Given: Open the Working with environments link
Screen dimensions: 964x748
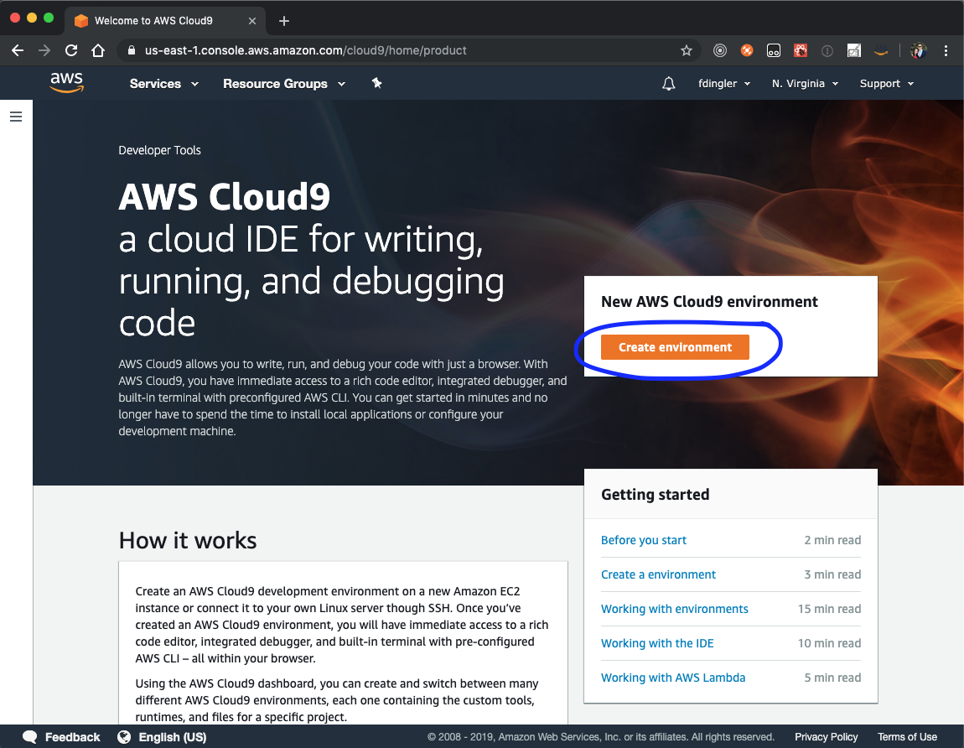Looking at the screenshot, I should [x=675, y=609].
